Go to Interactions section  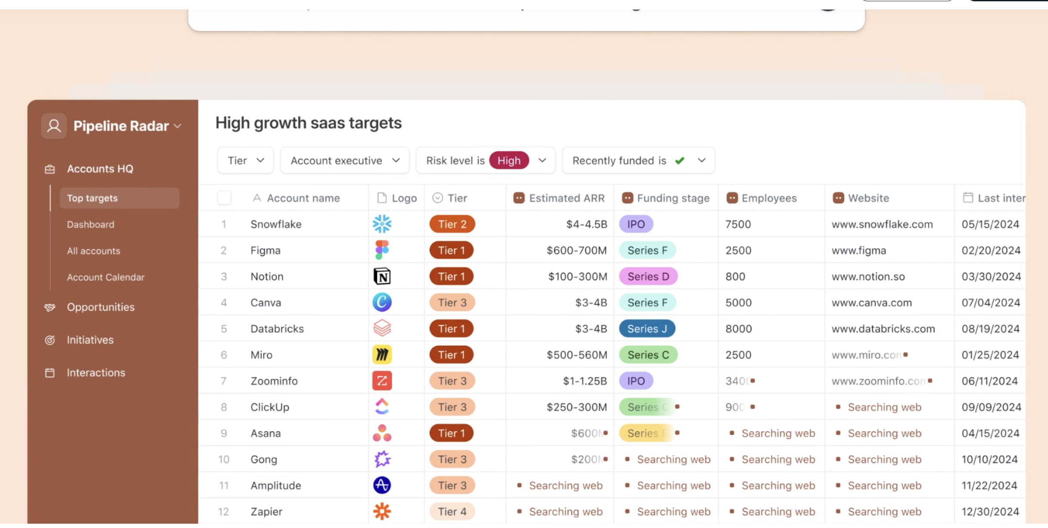pos(96,373)
